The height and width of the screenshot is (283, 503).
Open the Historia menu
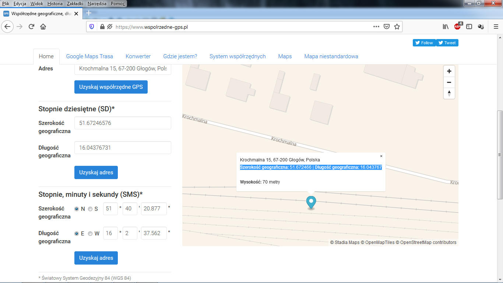(55, 4)
